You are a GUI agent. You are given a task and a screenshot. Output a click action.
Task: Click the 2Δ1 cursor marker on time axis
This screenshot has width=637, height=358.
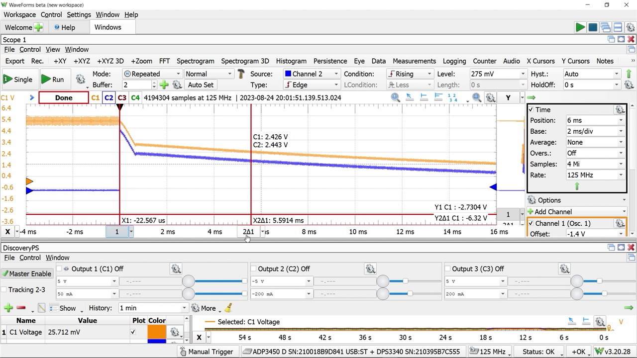coord(248,232)
